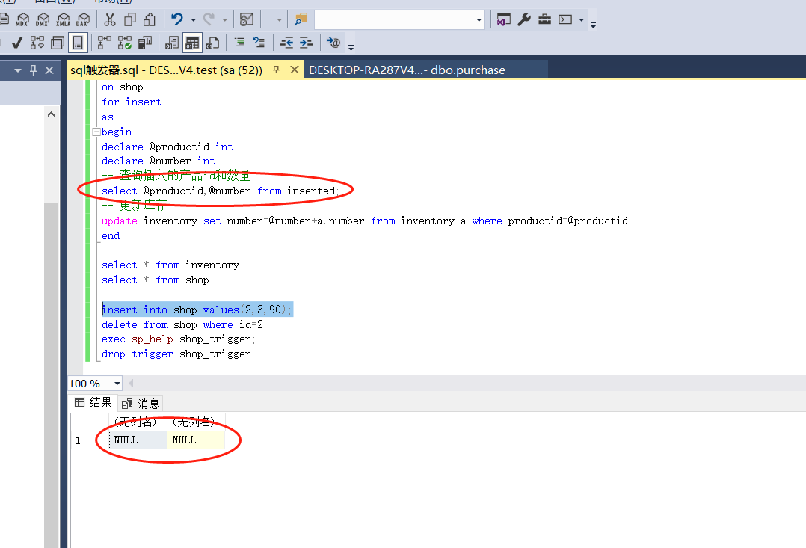
Task: Cut the selected text with scissors icon
Action: pos(109,20)
